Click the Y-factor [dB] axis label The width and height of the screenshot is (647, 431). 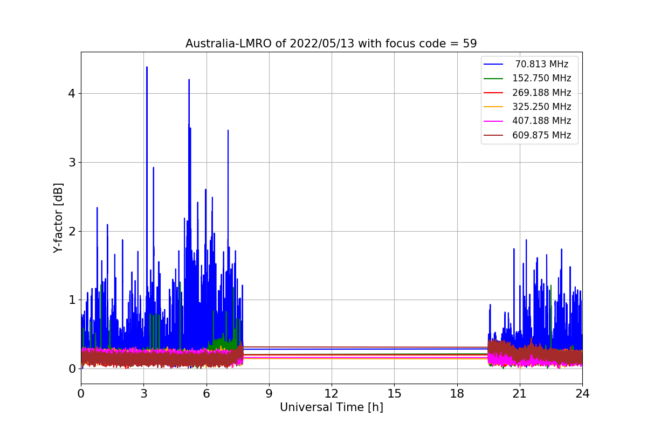point(58,218)
